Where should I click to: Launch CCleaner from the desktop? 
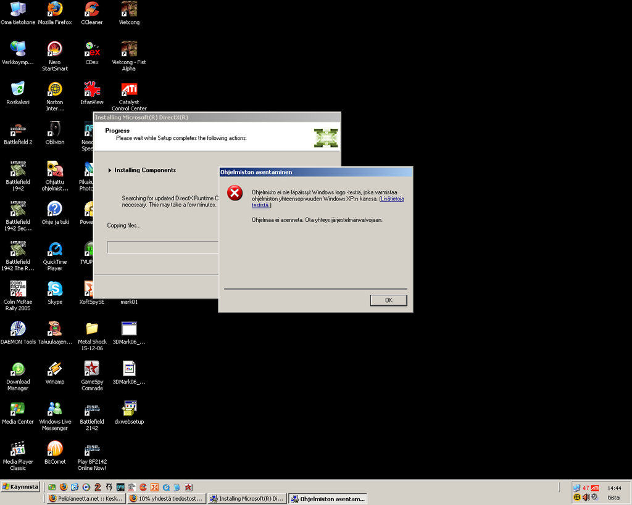click(x=91, y=10)
